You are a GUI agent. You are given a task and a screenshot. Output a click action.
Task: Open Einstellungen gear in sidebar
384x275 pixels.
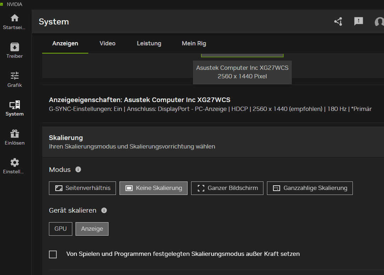[x=15, y=166]
